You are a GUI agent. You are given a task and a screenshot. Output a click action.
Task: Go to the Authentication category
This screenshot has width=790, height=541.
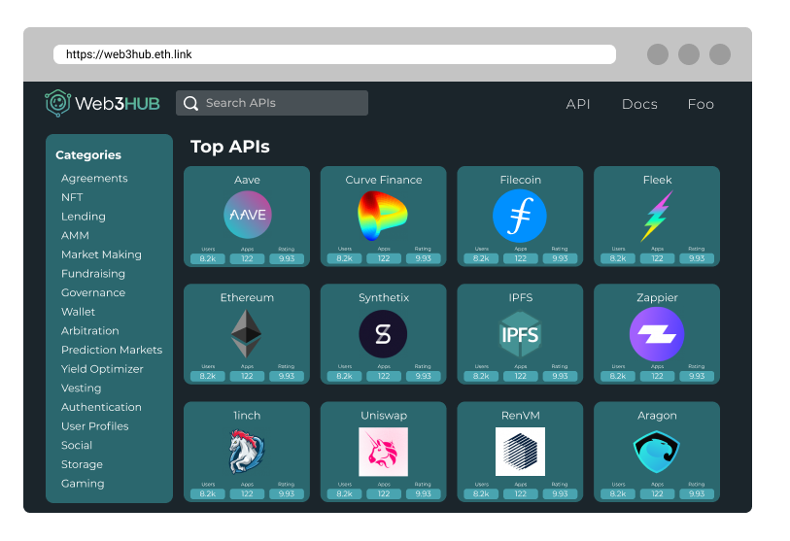(x=101, y=407)
